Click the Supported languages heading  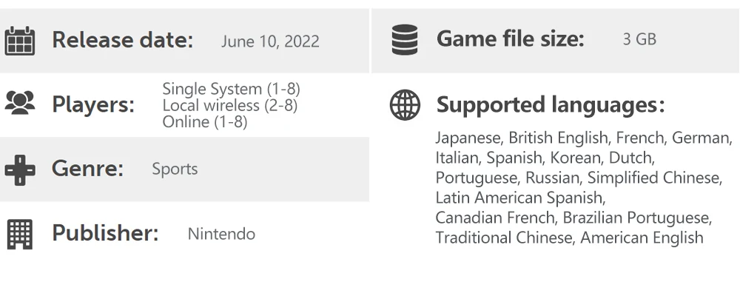(551, 105)
